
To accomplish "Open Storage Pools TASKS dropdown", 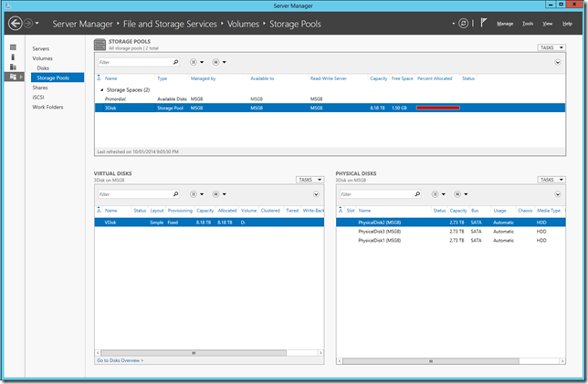I will (550, 47).
